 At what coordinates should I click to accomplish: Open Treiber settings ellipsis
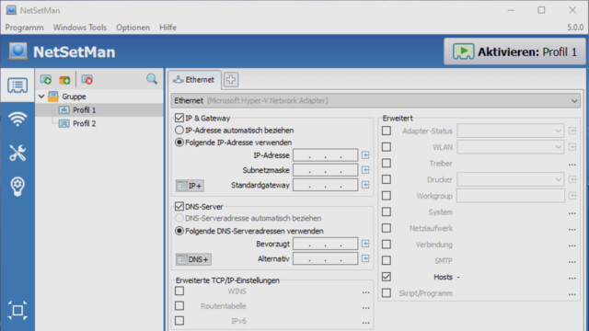click(x=572, y=165)
